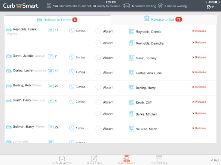The height and width of the screenshot is (165, 221).
Task: Open the user account dropdown menu
Action: (x=210, y=7)
